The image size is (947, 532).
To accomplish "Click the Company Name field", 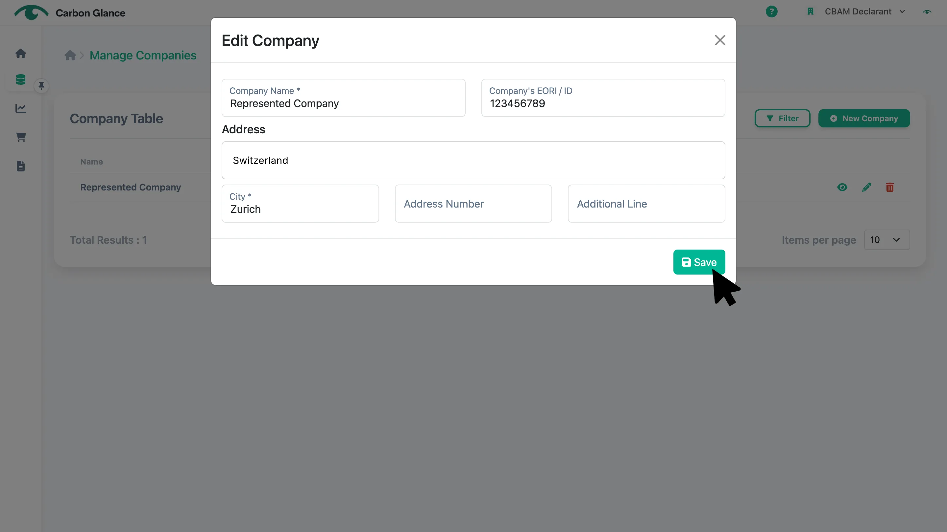I will click(343, 98).
